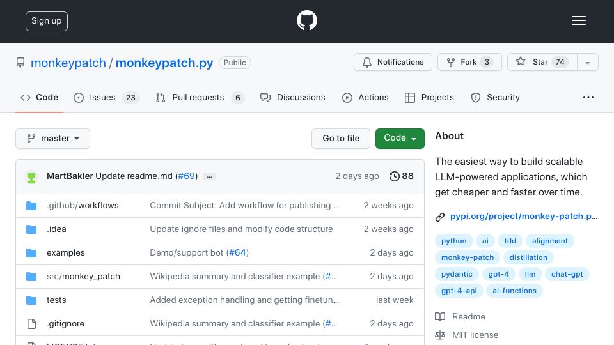
Task: Open the tests folder name
Action: [x=56, y=300]
